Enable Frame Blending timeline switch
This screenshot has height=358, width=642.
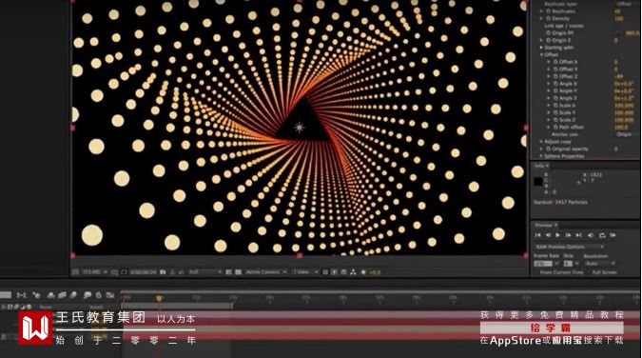(x=62, y=295)
